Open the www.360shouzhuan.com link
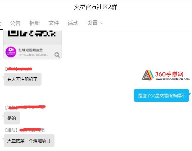Screen dimensions: 192x151 point(172,79)
